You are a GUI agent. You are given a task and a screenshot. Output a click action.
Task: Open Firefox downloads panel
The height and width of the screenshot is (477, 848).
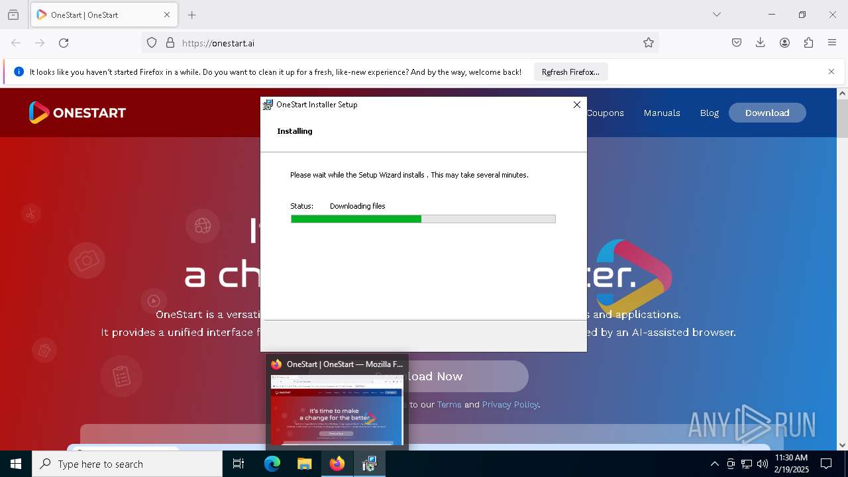click(761, 43)
